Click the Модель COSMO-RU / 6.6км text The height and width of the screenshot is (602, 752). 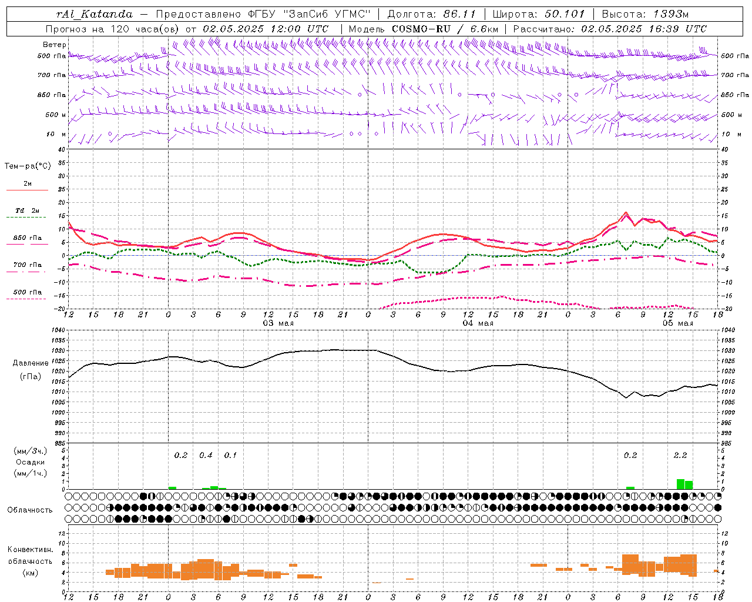[x=424, y=29]
